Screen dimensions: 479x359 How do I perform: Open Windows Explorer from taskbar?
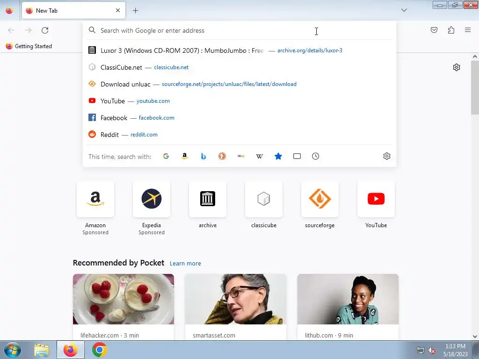[x=42, y=350]
